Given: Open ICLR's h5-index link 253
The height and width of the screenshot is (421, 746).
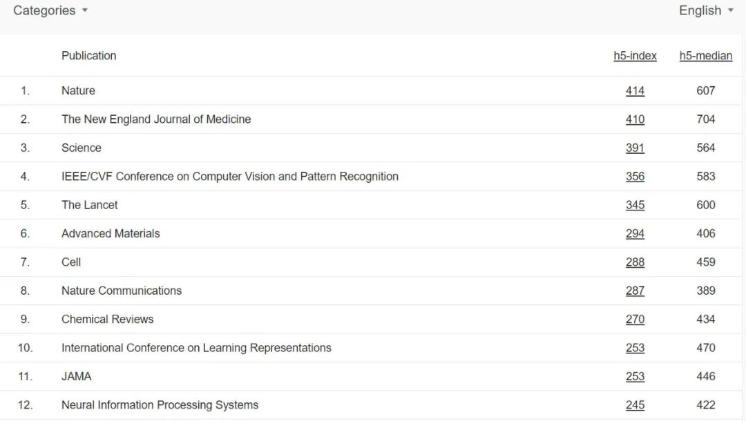Looking at the screenshot, I should tap(635, 348).
